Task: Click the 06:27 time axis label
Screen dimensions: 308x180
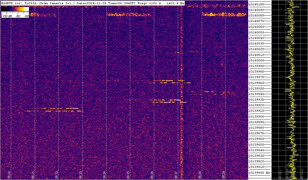Action: coord(176,175)
